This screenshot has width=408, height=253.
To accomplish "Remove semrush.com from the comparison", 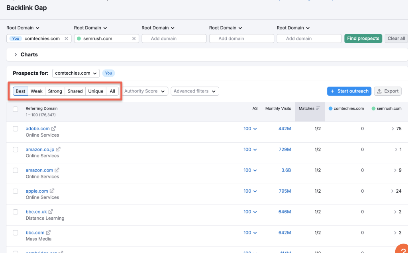I will tap(133, 39).
